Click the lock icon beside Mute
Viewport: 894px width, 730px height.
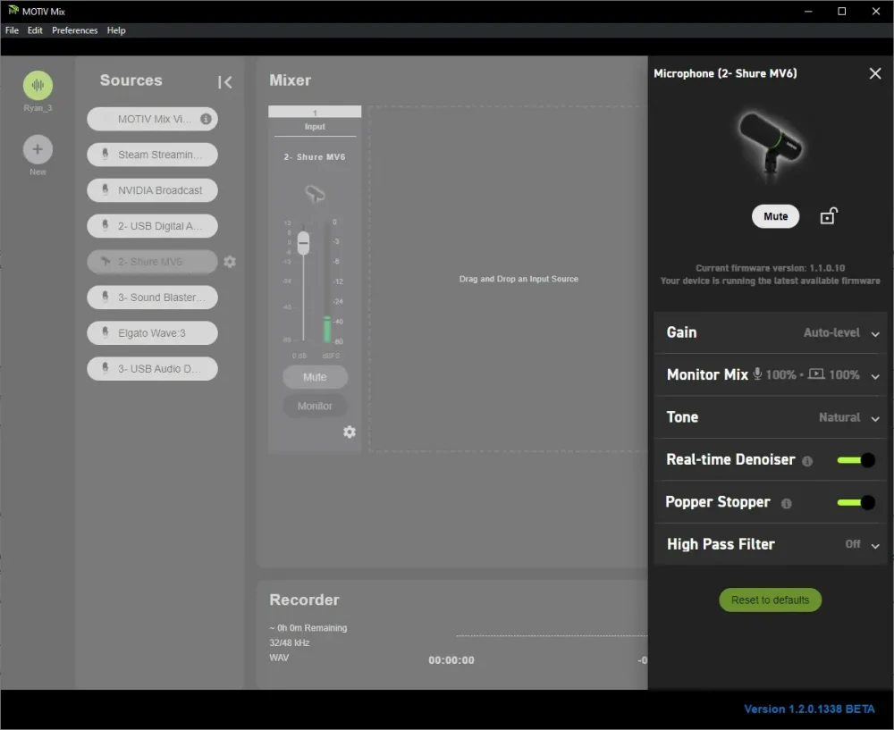click(829, 216)
